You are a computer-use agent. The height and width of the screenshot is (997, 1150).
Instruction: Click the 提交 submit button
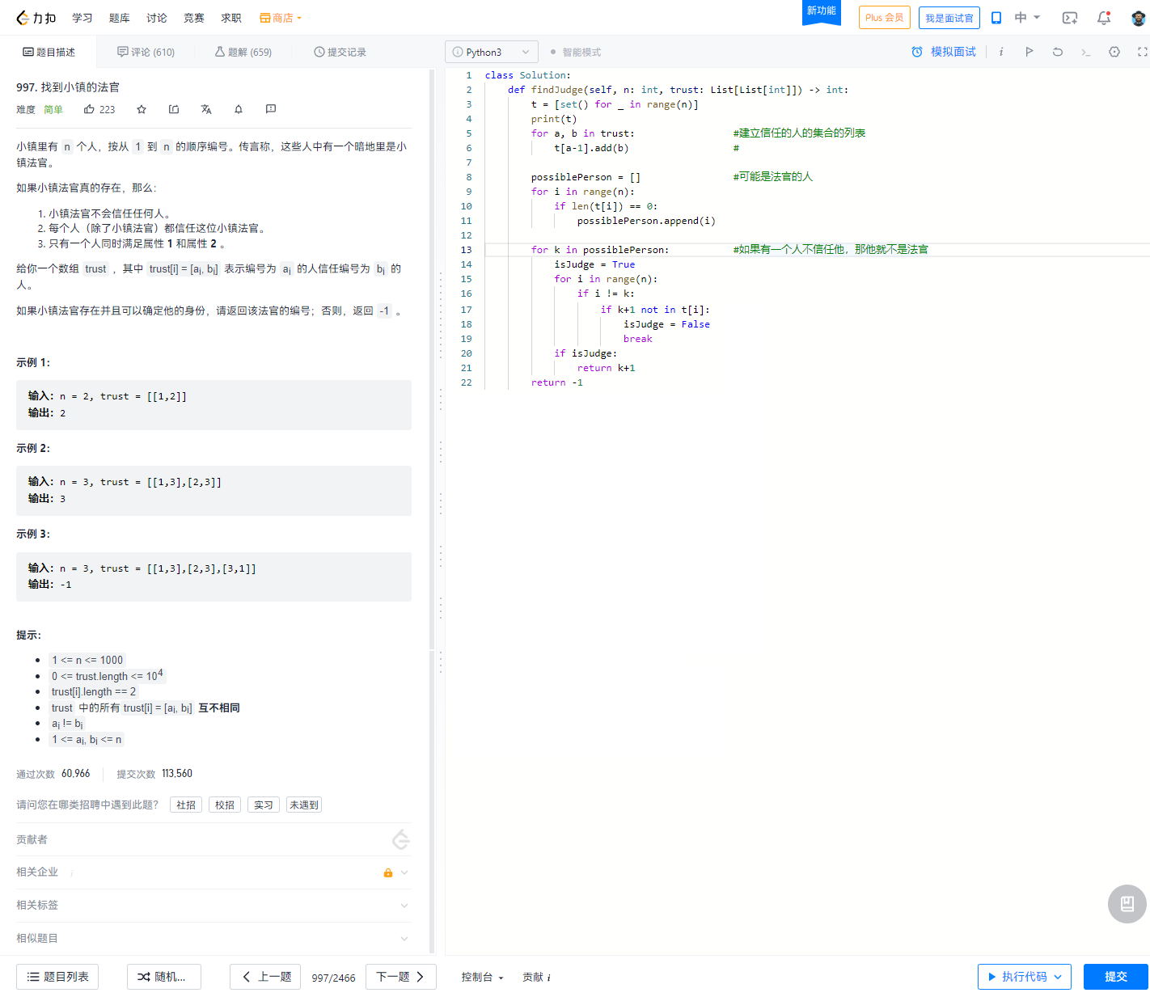[x=1116, y=977]
